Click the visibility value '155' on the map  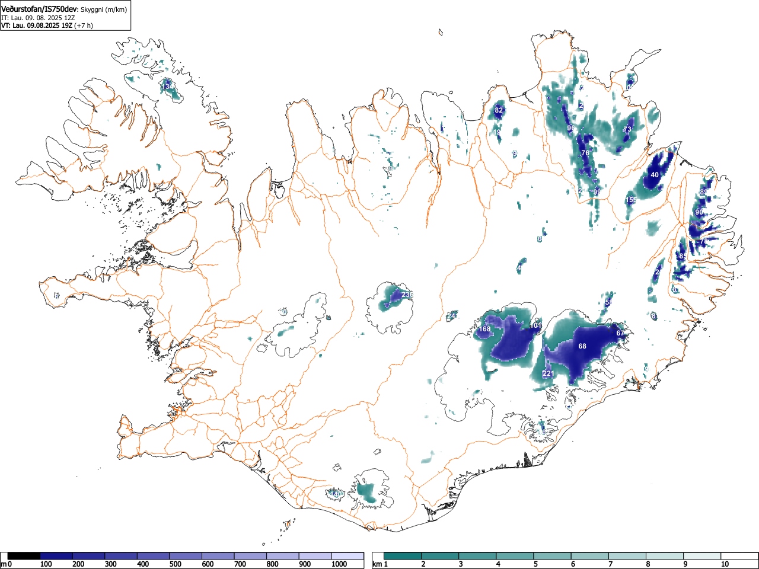tap(631, 200)
